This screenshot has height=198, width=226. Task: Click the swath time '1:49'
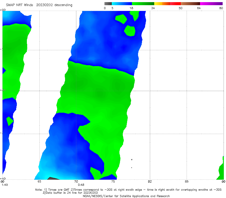point(5,185)
